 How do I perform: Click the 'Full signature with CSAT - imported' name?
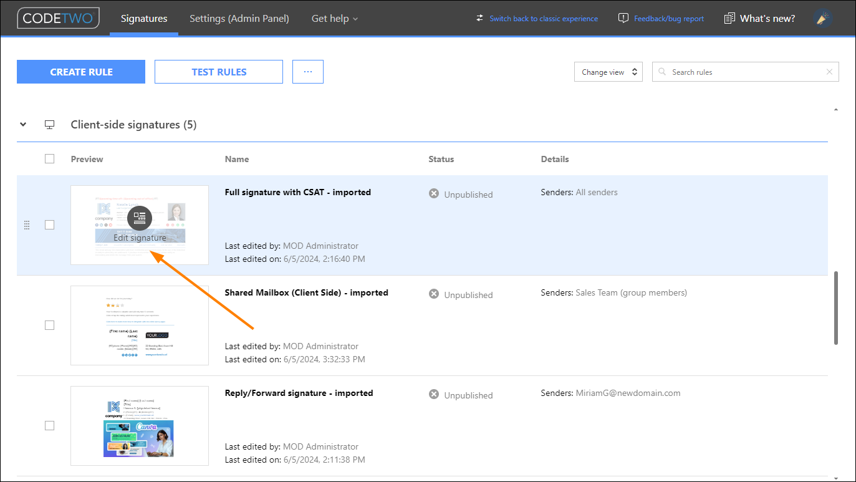pos(298,192)
